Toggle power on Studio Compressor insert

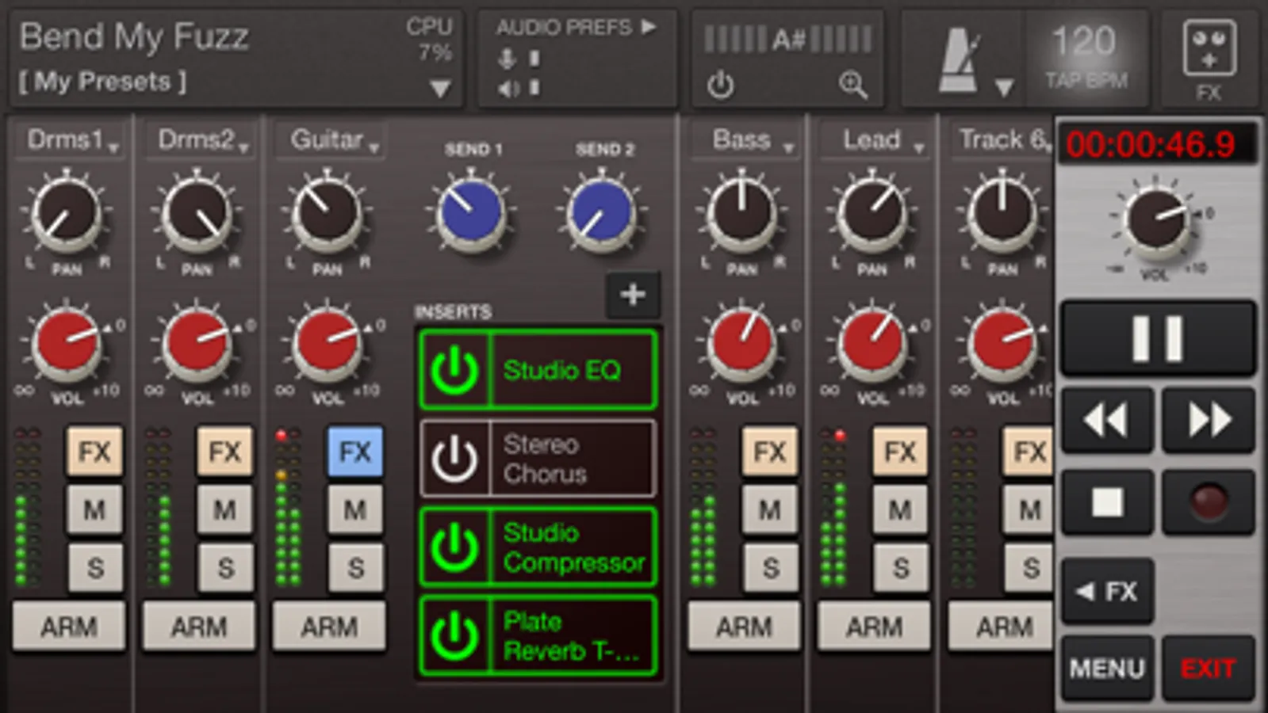454,547
